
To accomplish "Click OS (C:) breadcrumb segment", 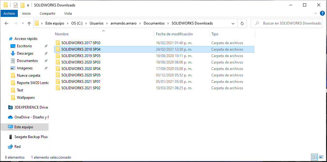I will 77,23.
